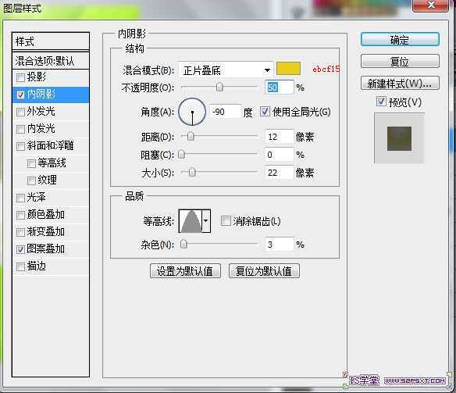The image size is (456, 393).
Task: Click the distance field showing 12
Action: tap(279, 137)
